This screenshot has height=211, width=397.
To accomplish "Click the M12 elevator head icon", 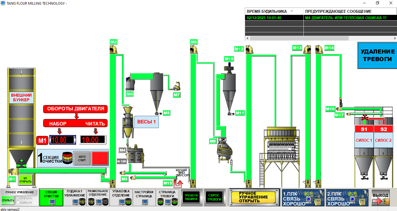I will (249, 49).
